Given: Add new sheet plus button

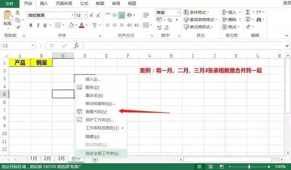Looking at the screenshot, I should pos(95,160).
